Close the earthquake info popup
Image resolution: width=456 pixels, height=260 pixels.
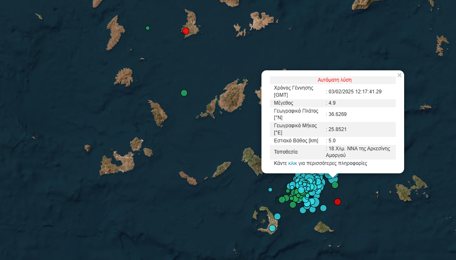tap(400, 75)
